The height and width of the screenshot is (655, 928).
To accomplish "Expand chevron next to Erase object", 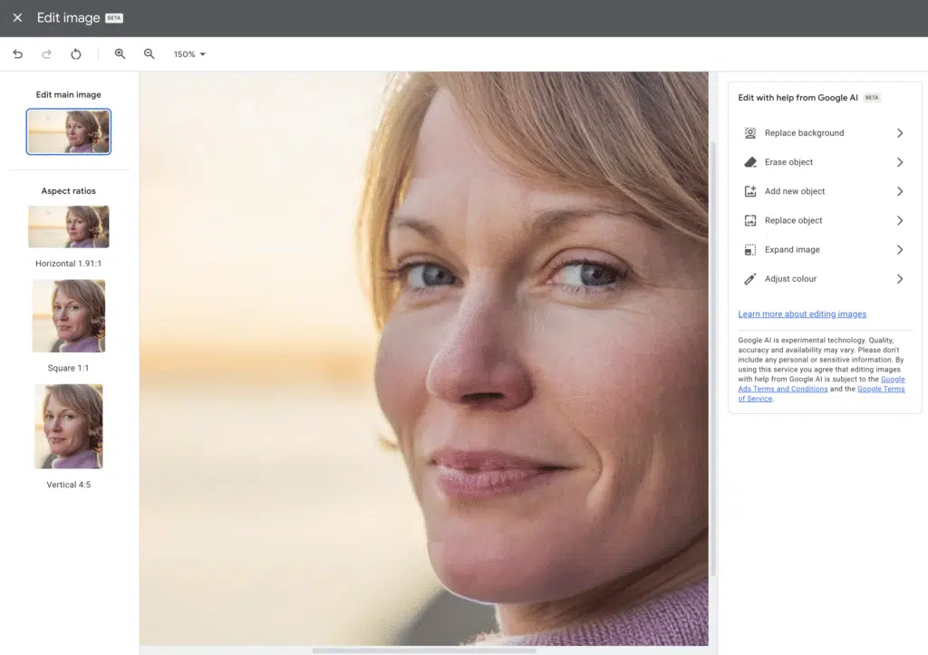I will click(900, 162).
